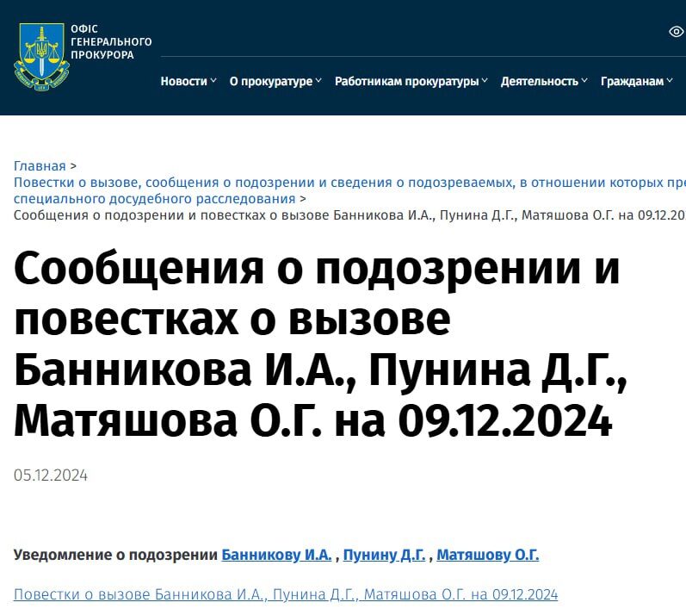Click the Prosecutor General's Office emblem logo
The height and width of the screenshot is (615, 686).
[41, 56]
